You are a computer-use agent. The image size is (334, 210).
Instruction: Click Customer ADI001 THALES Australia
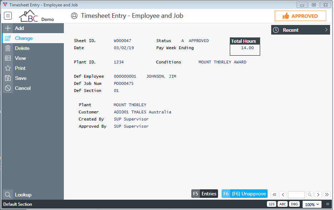pos(142,112)
